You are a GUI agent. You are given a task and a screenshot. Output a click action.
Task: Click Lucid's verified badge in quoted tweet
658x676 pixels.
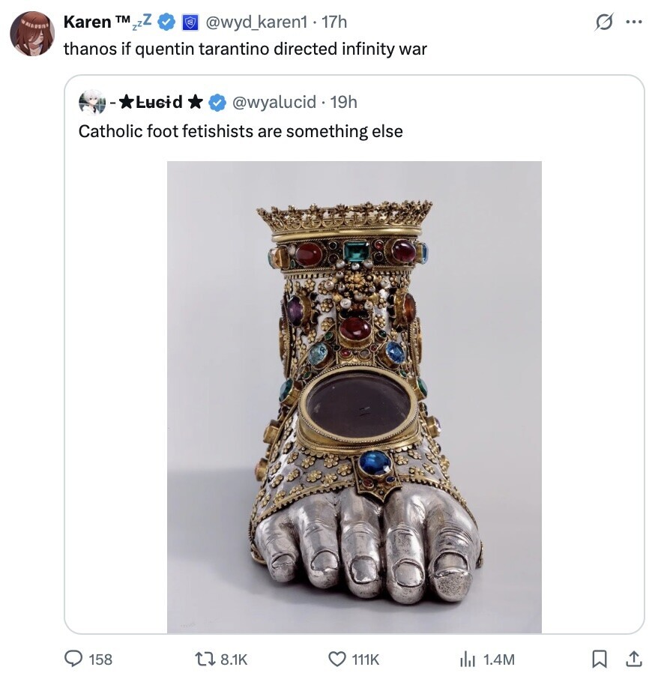point(217,102)
